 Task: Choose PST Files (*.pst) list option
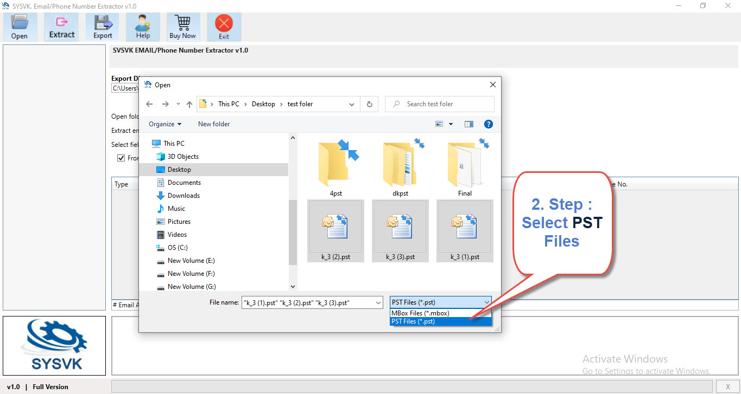point(440,321)
